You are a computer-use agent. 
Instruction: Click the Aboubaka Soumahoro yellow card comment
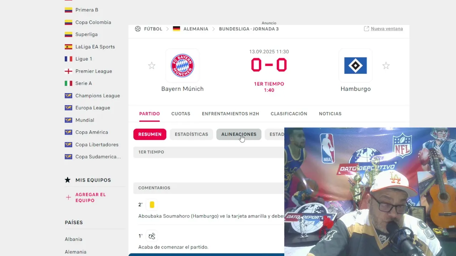click(x=211, y=216)
